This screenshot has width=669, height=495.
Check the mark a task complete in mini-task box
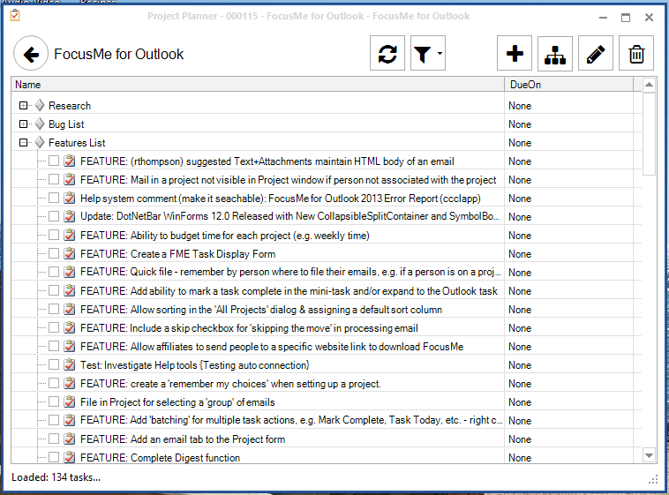(x=54, y=290)
